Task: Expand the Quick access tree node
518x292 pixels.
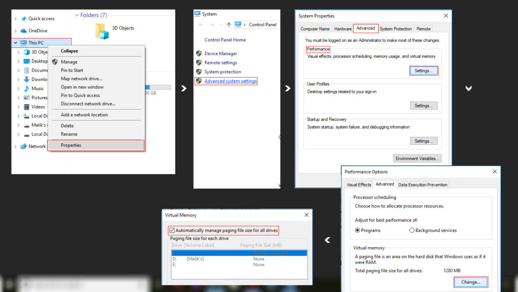Action: coord(16,19)
